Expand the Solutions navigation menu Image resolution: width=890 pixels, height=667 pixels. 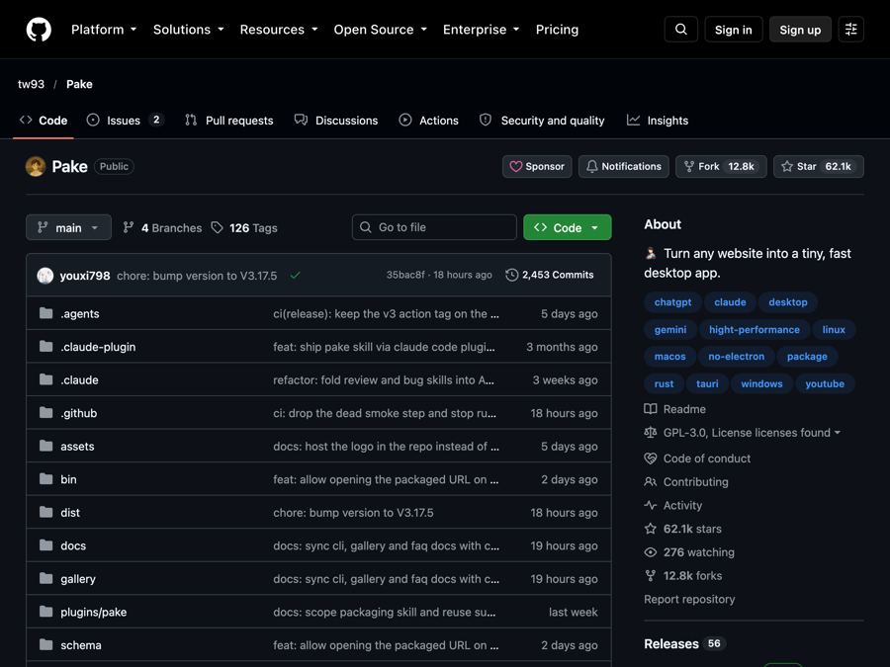pos(188,30)
